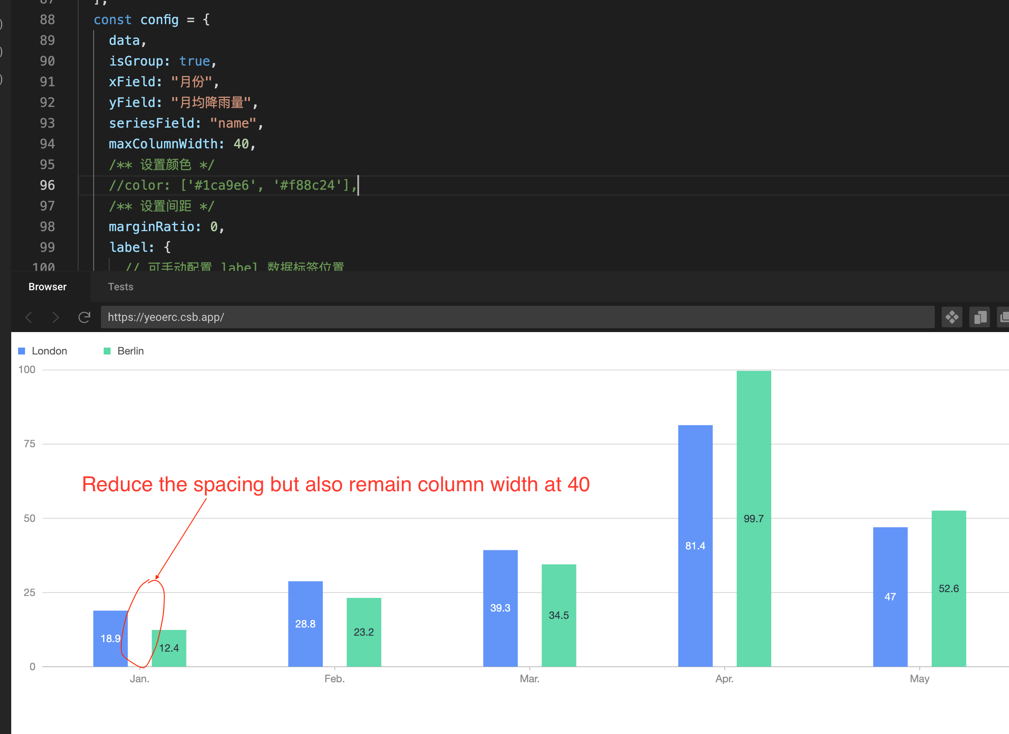
Task: Navigate back in the preview browser
Action: 28,317
